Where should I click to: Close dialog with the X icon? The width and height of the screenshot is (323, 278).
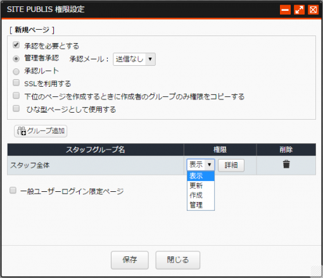click(313, 9)
